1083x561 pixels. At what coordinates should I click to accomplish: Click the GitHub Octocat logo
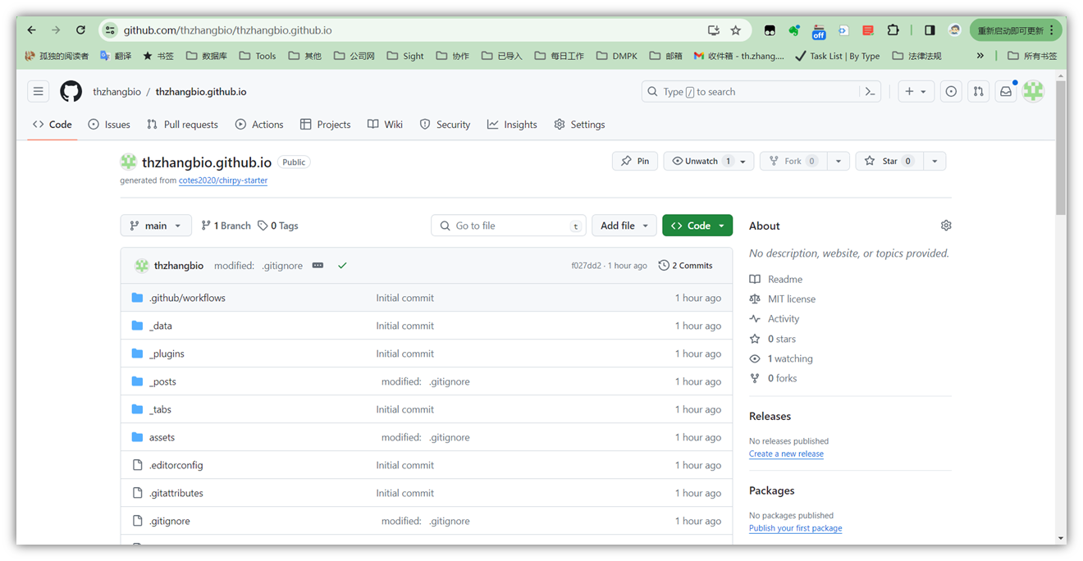[x=71, y=92]
